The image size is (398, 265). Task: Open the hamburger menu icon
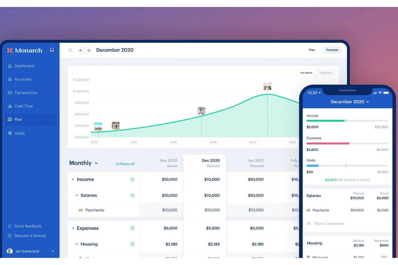[x=70, y=50]
